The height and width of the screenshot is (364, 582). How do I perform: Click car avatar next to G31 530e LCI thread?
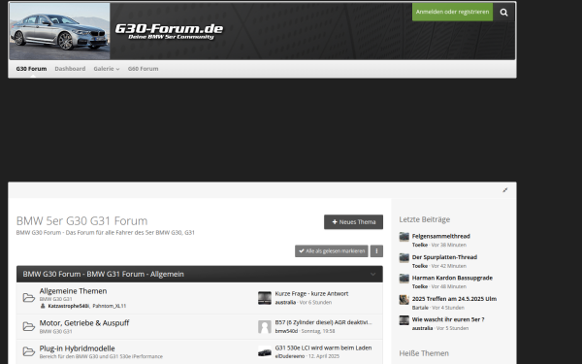(265, 351)
